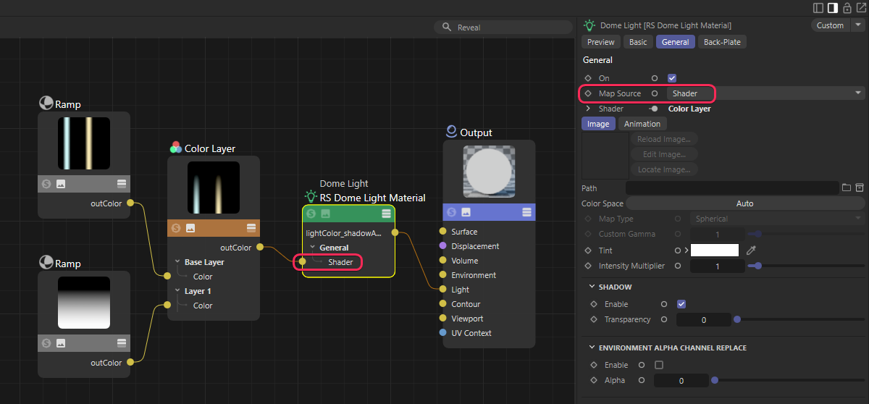Open hamburger menu on Color Layer node
This screenshot has width=869, height=404.
coord(251,228)
